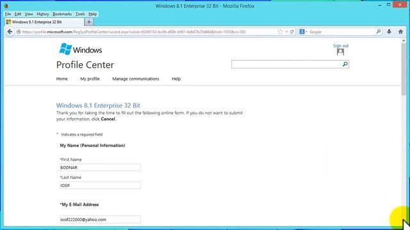Click the Profile Center search magnifier icon
The image size is (410, 230).
345,64
